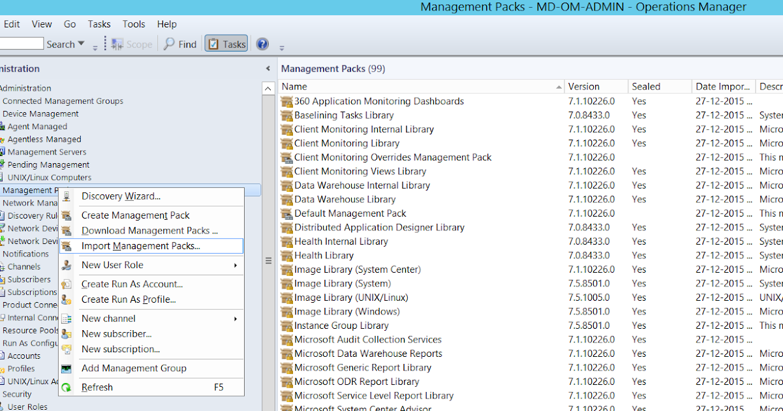Select Discovery Wizard from context menu

(151, 196)
